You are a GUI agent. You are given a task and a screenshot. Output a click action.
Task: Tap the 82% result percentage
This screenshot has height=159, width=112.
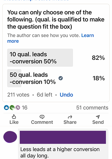pos(98,58)
